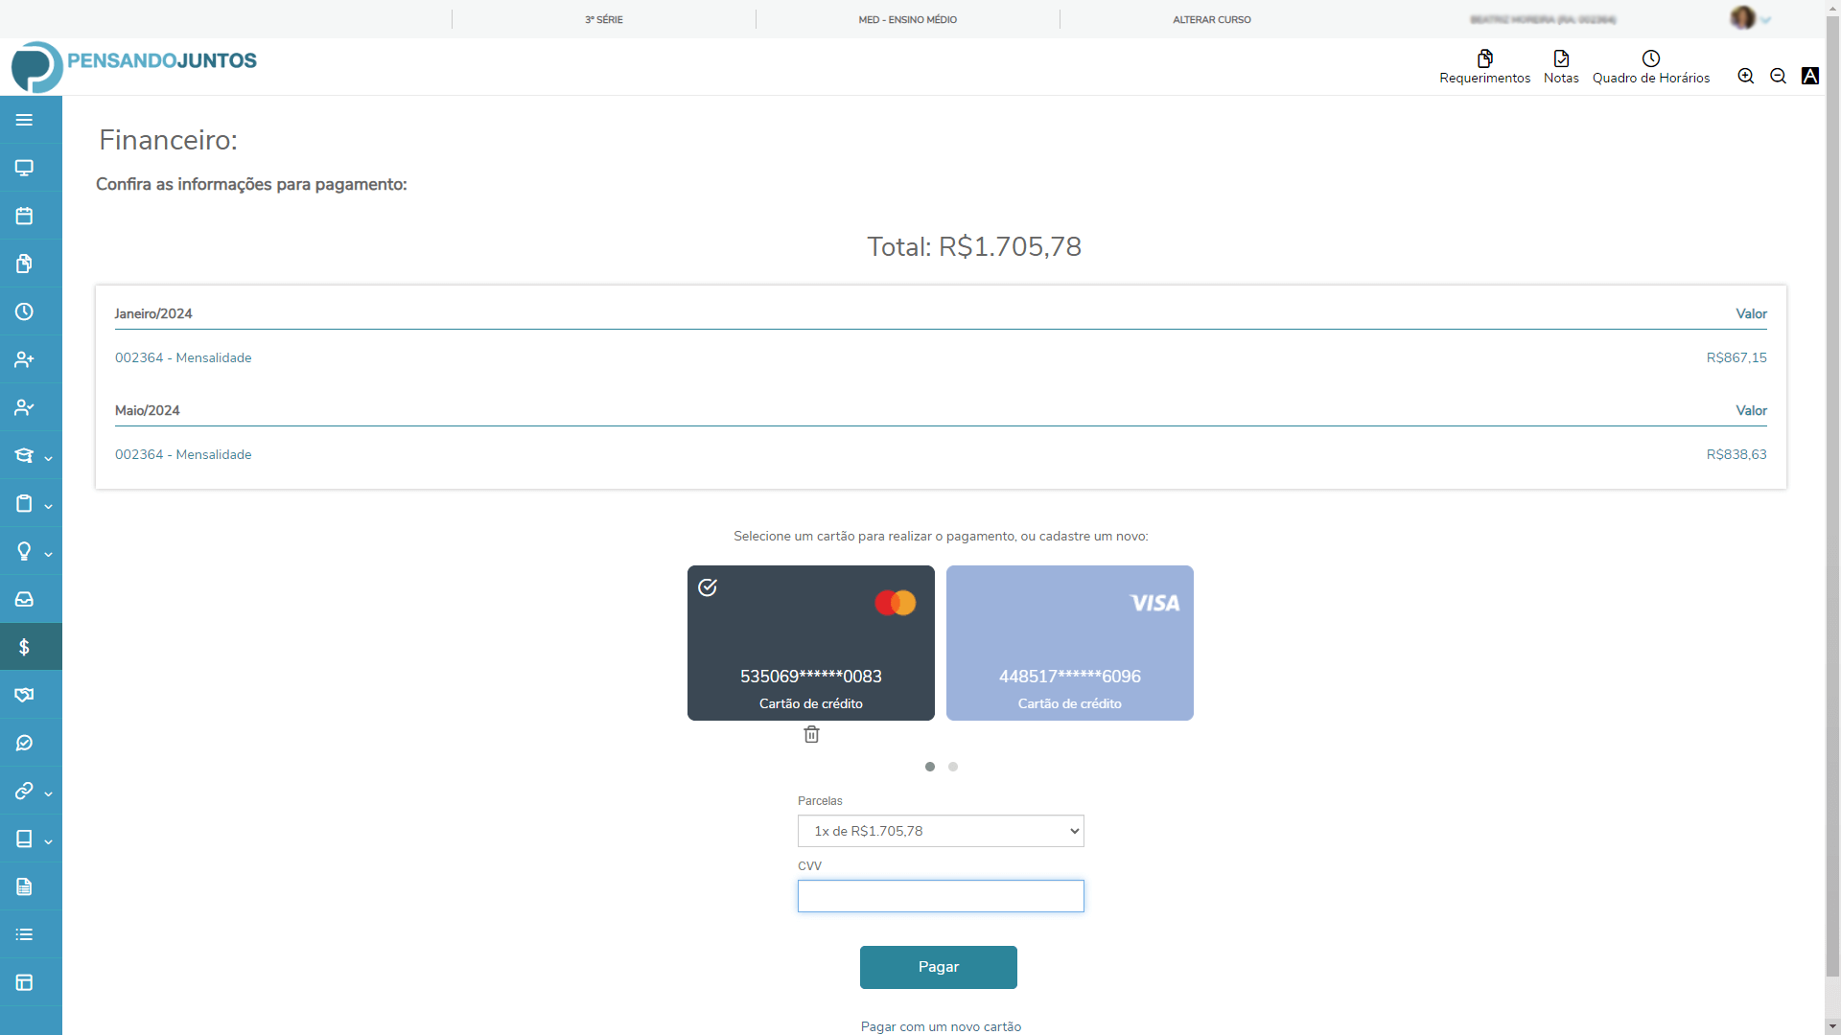Open Requerimentos in top menu

tap(1484, 67)
